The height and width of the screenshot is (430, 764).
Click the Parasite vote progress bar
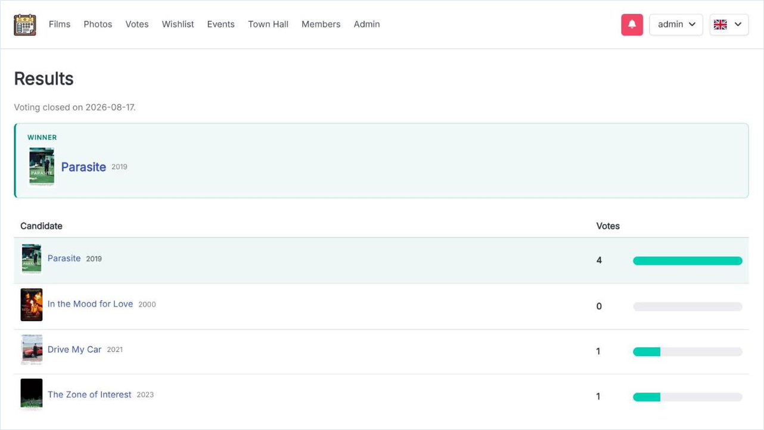pyautogui.click(x=688, y=261)
